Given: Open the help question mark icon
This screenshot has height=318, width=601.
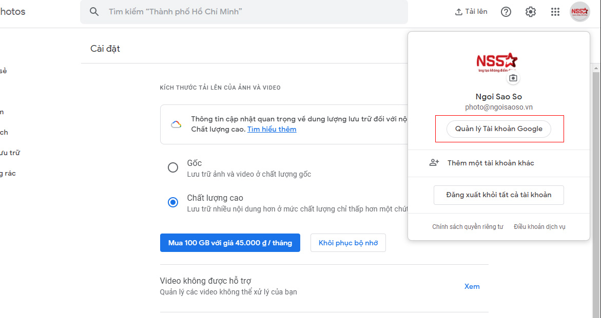Looking at the screenshot, I should click(x=506, y=12).
